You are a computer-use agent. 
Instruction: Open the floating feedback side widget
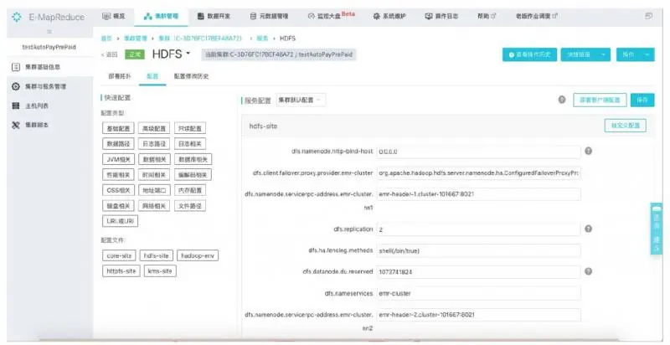[657, 229]
